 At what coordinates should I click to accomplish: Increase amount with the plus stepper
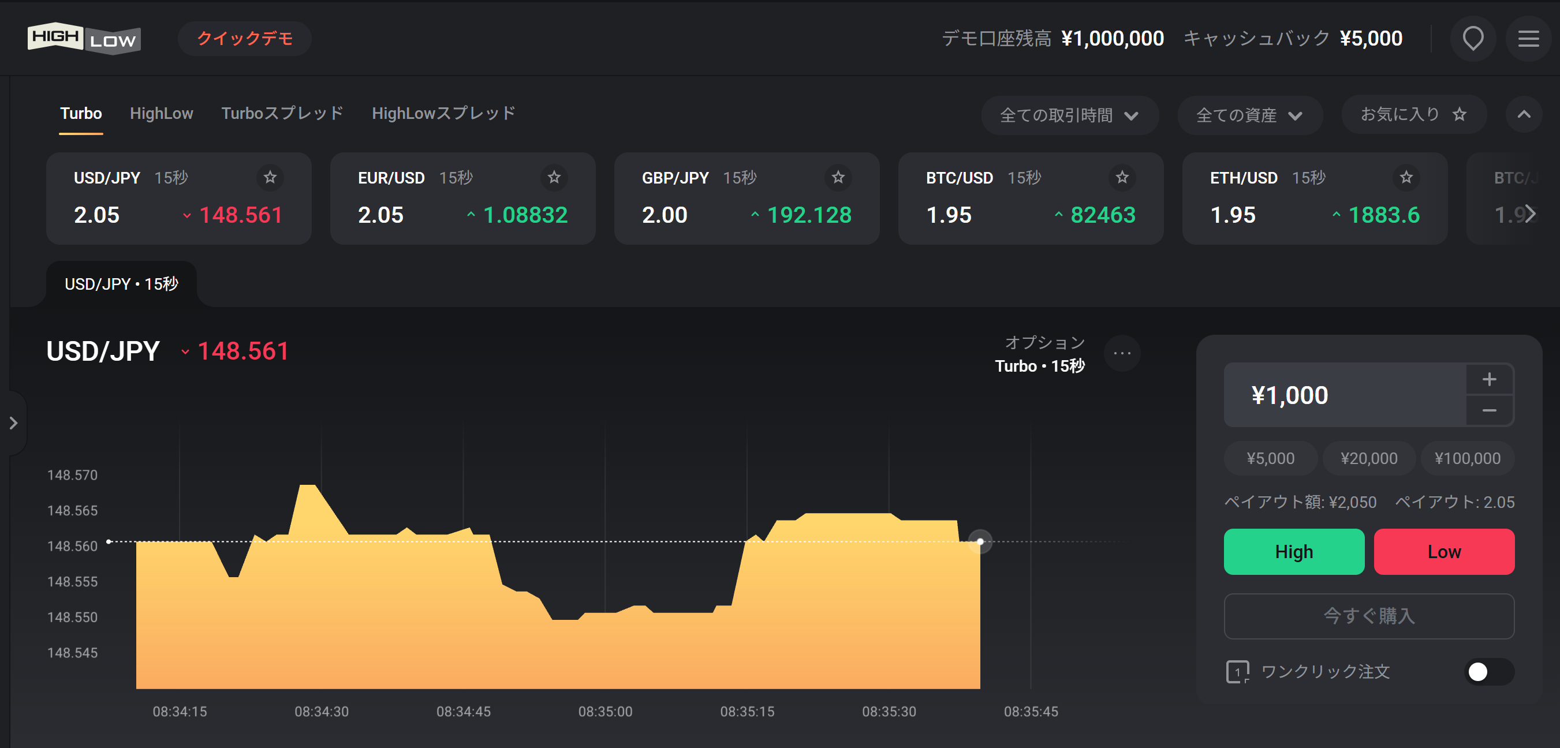1489,379
